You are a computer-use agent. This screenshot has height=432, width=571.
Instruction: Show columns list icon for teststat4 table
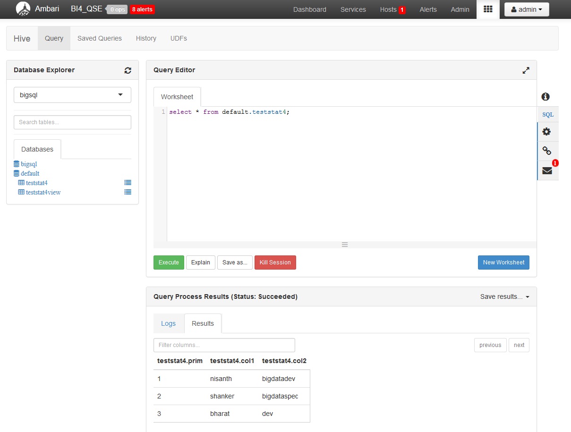click(x=128, y=182)
